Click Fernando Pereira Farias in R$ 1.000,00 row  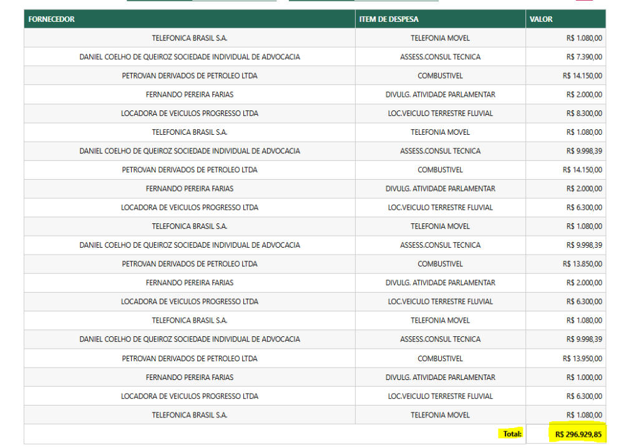(190, 377)
